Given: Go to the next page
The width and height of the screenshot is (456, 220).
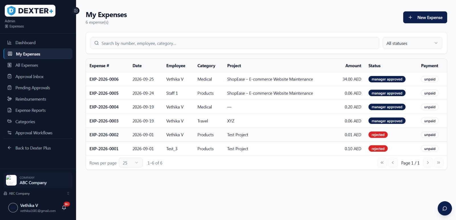Looking at the screenshot, I should [x=428, y=163].
